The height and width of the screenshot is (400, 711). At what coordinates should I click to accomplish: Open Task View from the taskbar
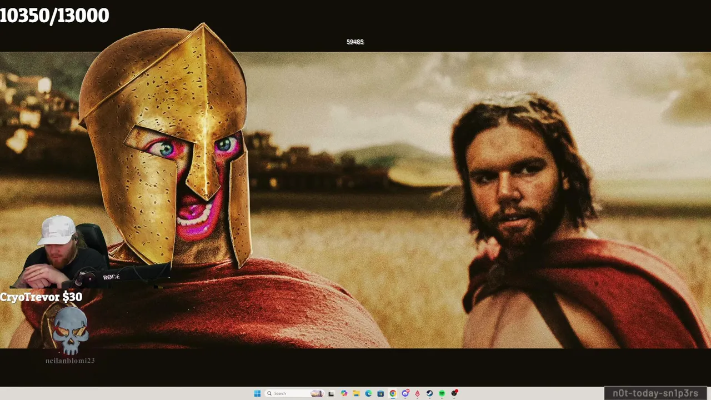point(331,393)
